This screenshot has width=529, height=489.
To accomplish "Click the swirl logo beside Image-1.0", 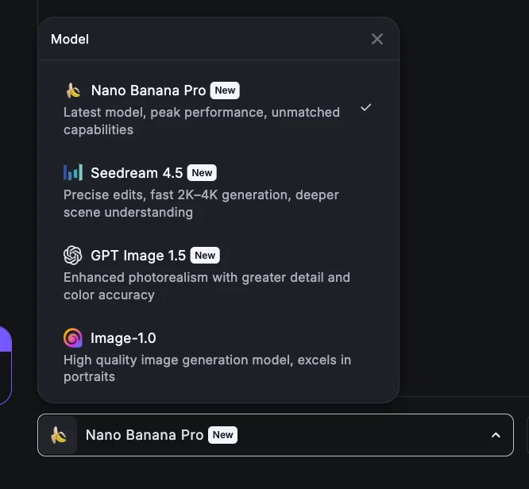I will click(73, 337).
